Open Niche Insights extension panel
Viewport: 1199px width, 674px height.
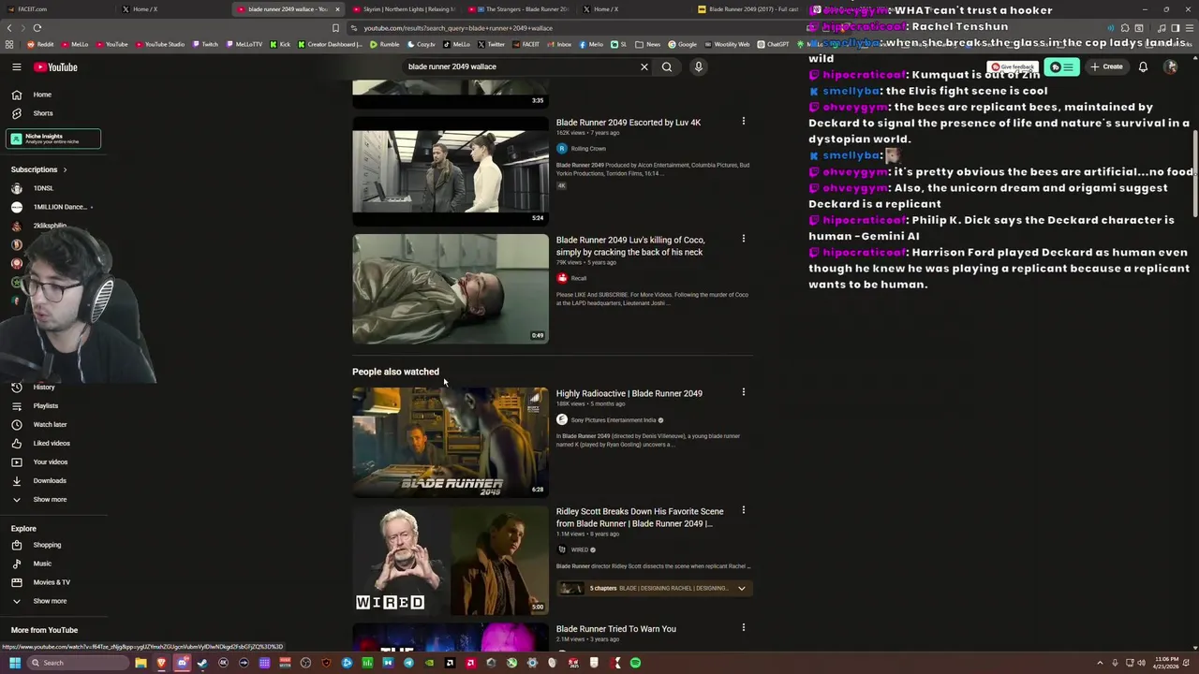coord(53,139)
